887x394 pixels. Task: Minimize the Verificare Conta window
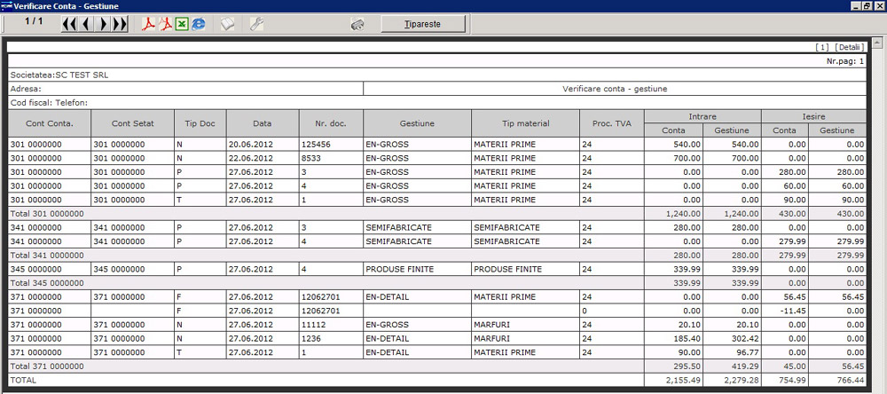[x=857, y=5]
